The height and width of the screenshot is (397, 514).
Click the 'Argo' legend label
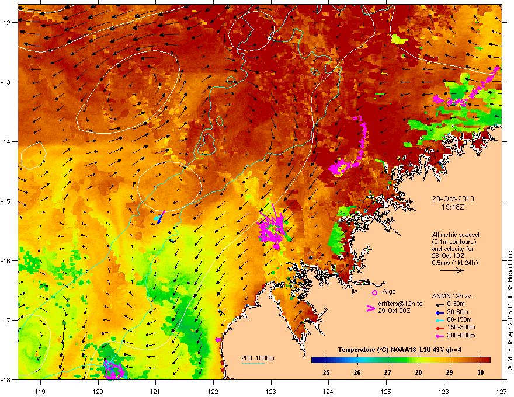click(389, 291)
